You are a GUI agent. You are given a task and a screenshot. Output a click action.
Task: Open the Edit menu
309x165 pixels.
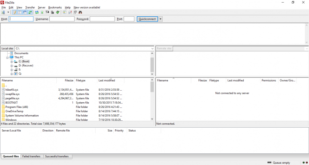coord(11,7)
